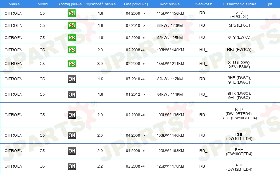Click engine capacity 1.8 cell
The image size is (280, 174).
tap(100, 38)
